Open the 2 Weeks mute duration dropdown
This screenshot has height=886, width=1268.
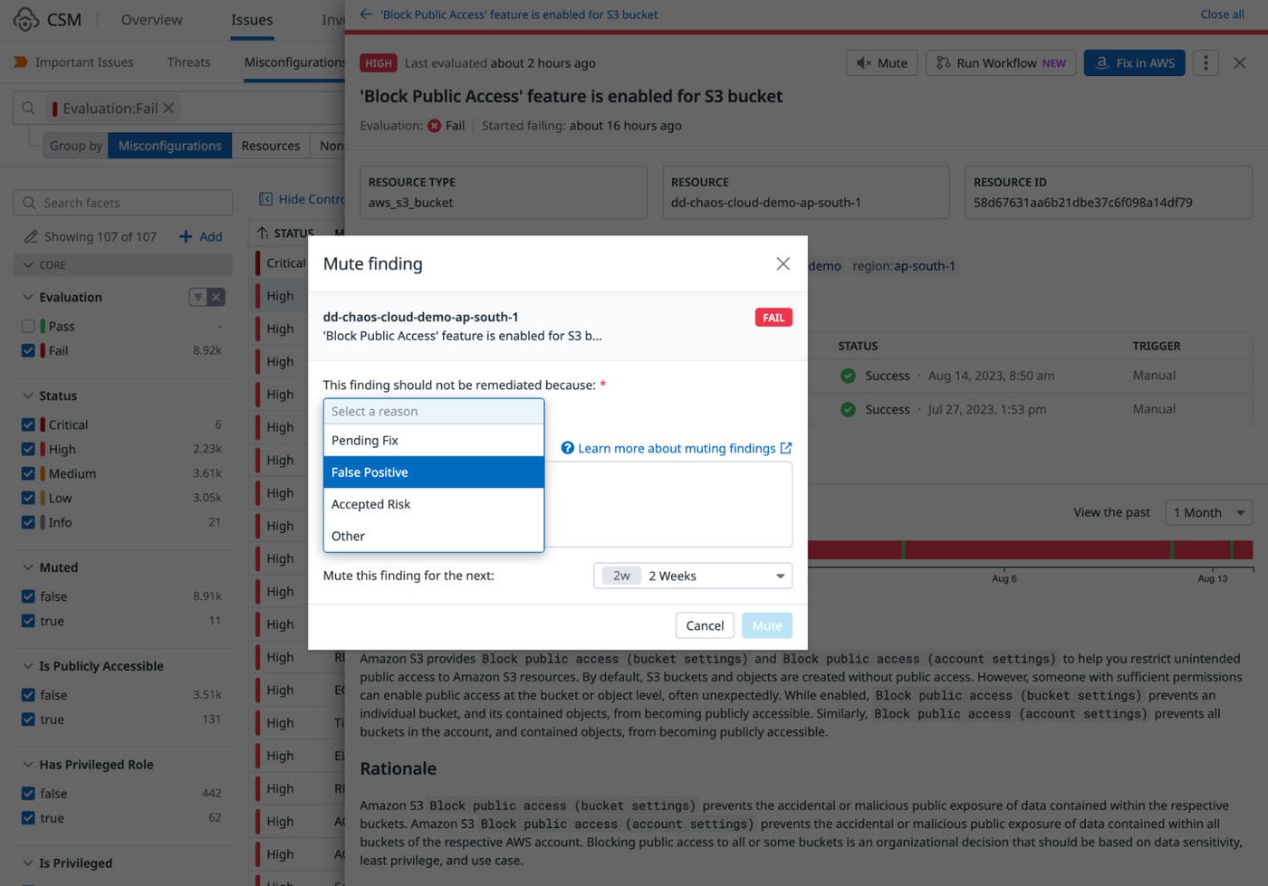point(692,576)
